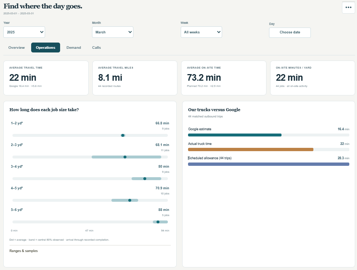The image size is (357, 270).
Task: Click 'How long does each job size take?' heading
Action: tap(44, 110)
